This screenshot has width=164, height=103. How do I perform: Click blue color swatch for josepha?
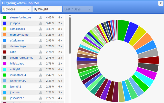pyautogui.click(x=5, y=23)
